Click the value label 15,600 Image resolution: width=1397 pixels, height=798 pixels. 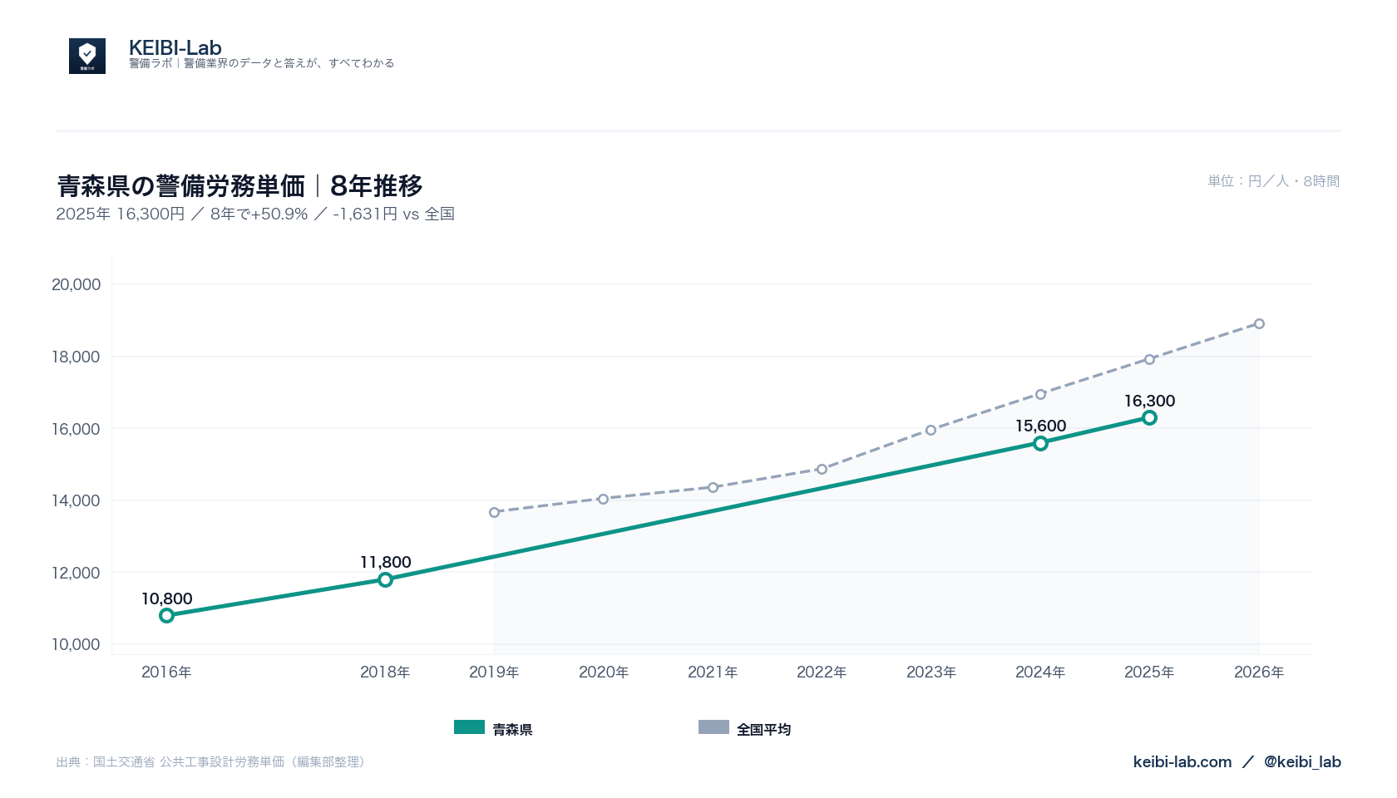click(1040, 426)
